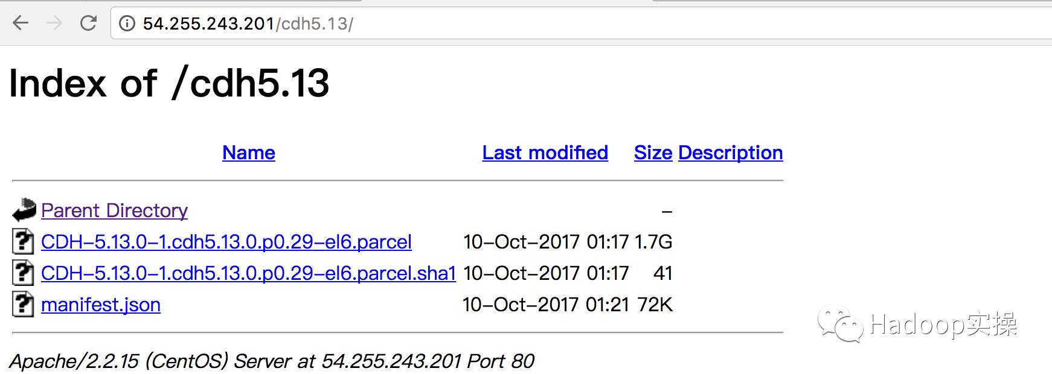Screen dimensions: 1052x374
Task: Open the manifest.json link
Action: [x=101, y=305]
